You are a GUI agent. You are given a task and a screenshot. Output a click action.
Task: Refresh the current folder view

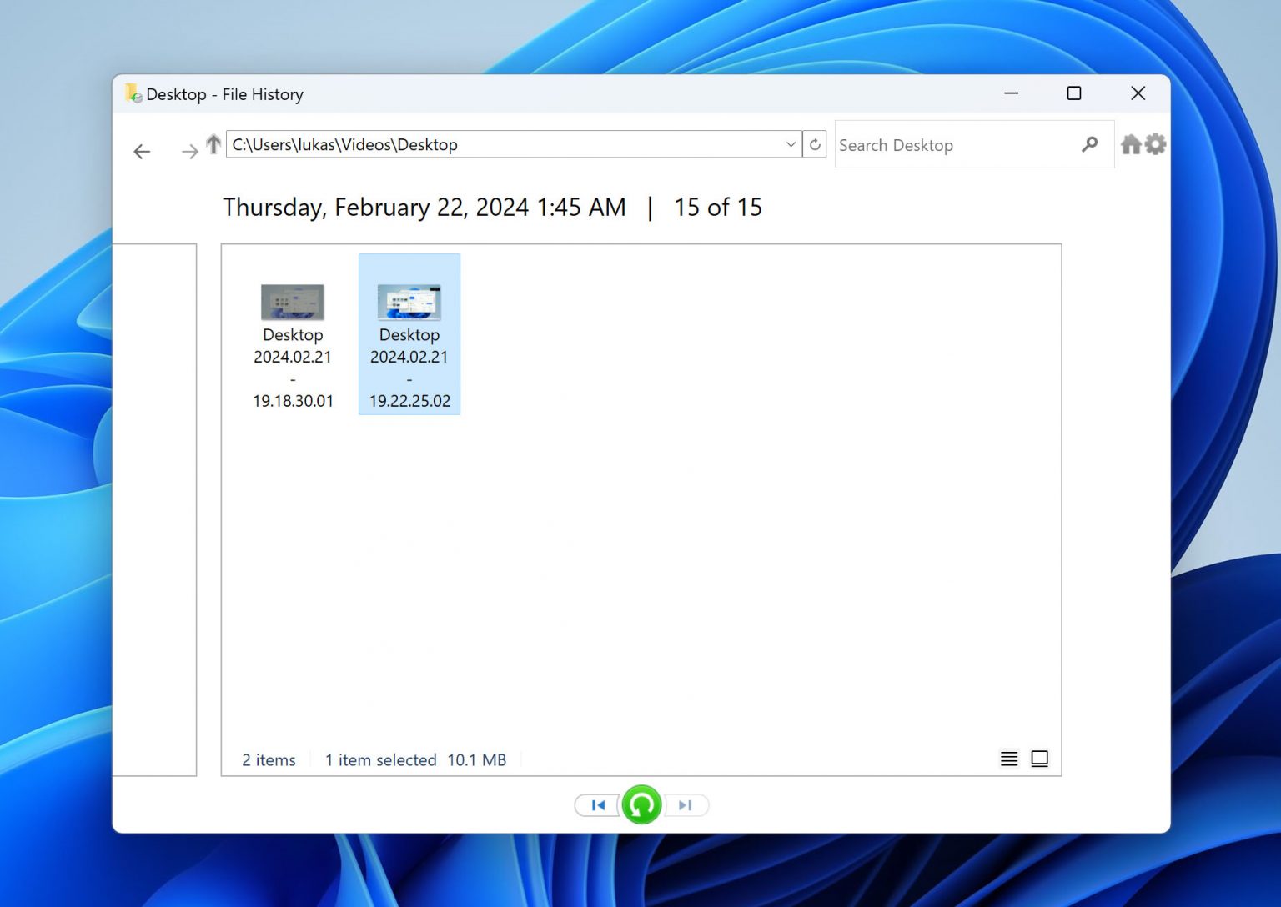pos(815,144)
